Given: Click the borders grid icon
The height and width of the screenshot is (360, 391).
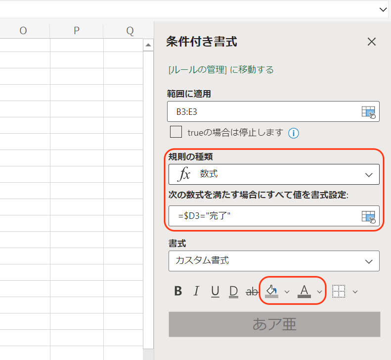Looking at the screenshot, I should click(x=339, y=291).
